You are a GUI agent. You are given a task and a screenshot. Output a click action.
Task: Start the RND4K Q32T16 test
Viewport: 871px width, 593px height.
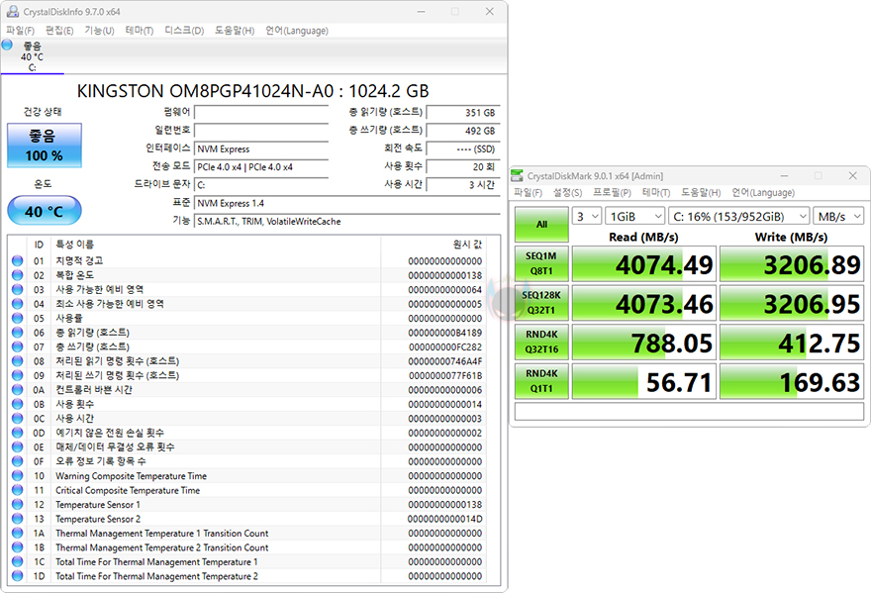click(x=541, y=342)
